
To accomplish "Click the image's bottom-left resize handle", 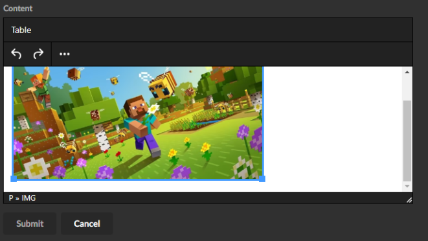I will (14, 179).
